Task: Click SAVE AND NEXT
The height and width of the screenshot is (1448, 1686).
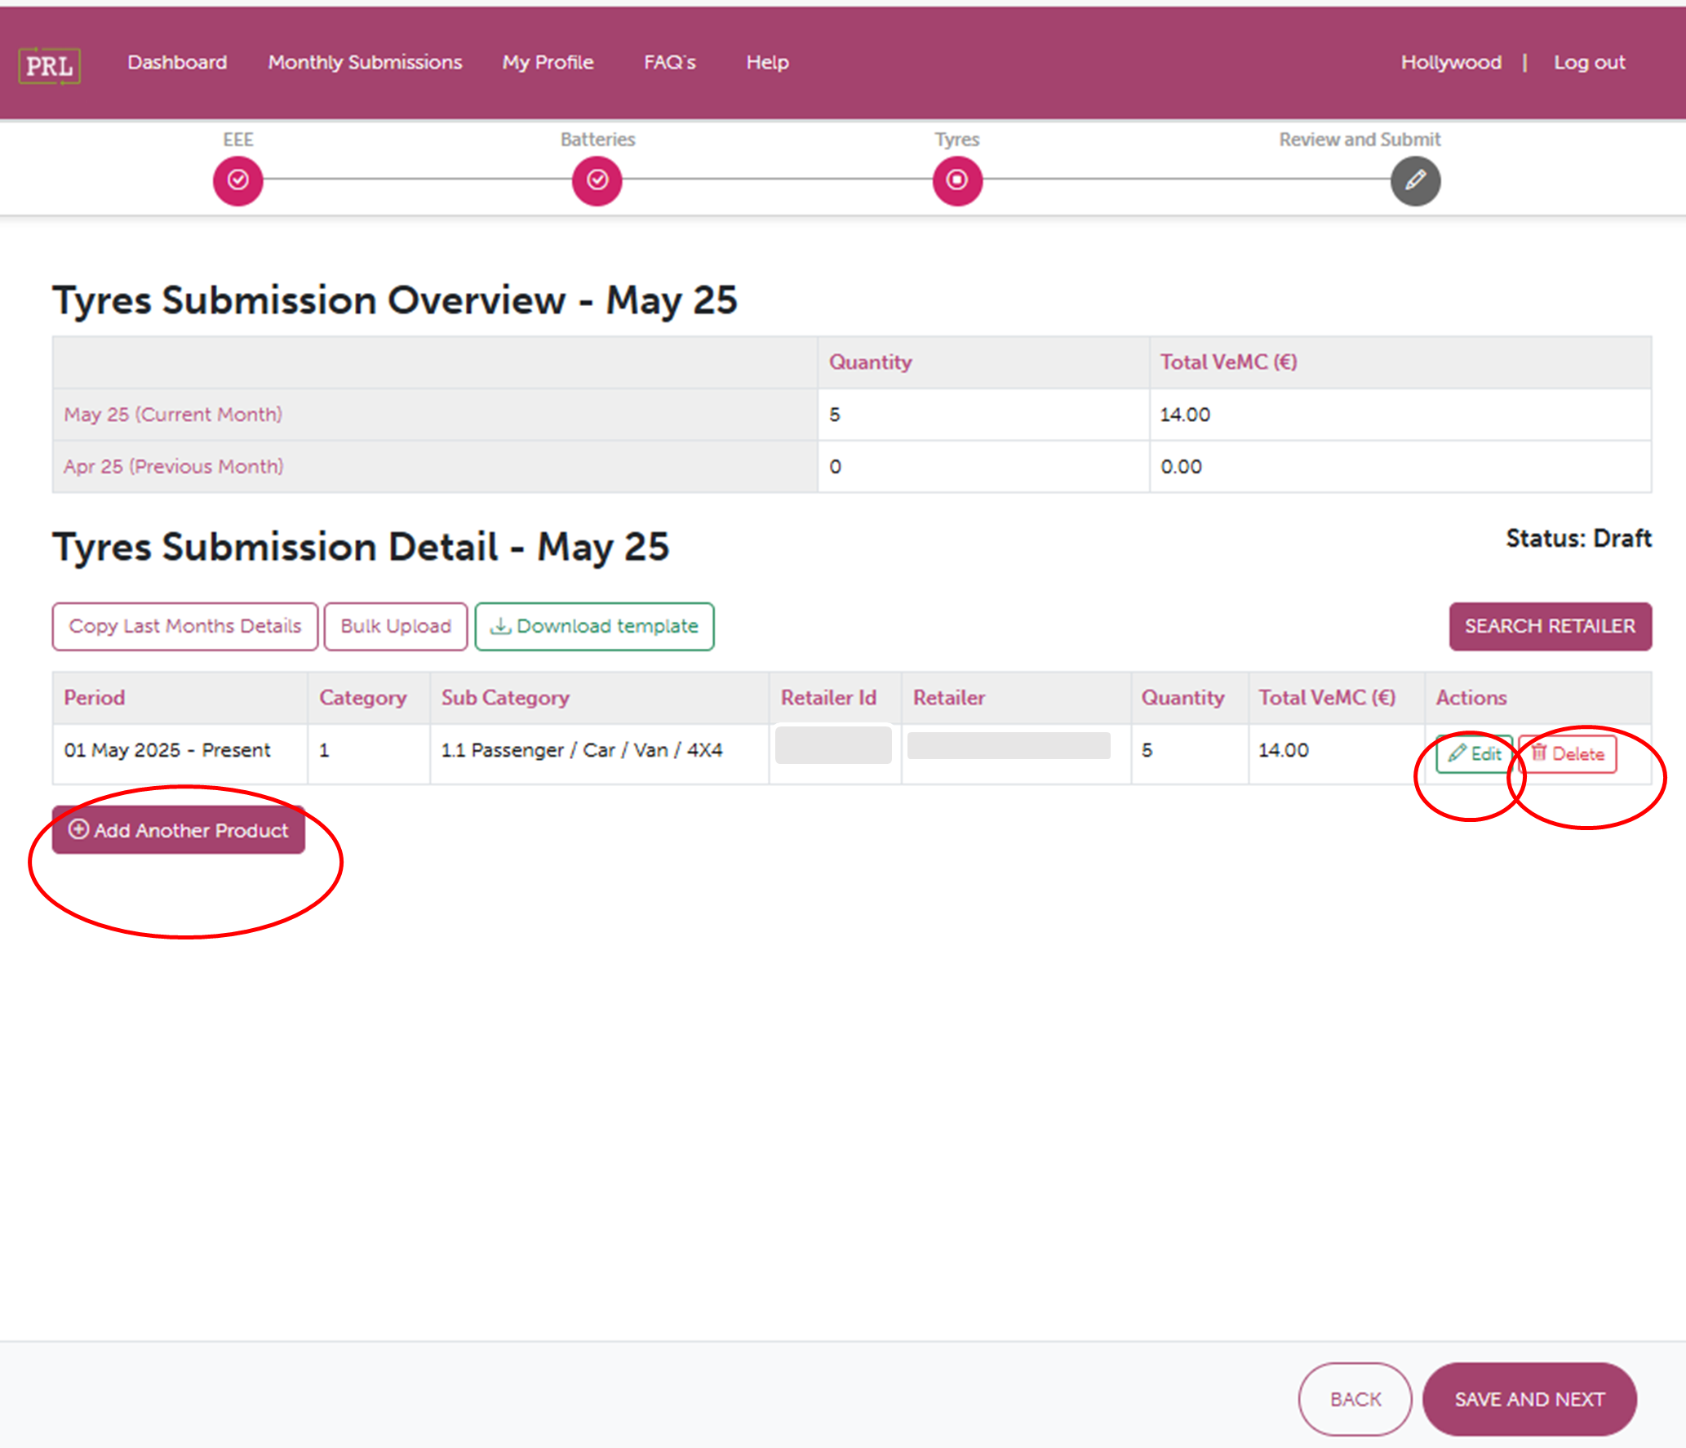Action: (1528, 1398)
